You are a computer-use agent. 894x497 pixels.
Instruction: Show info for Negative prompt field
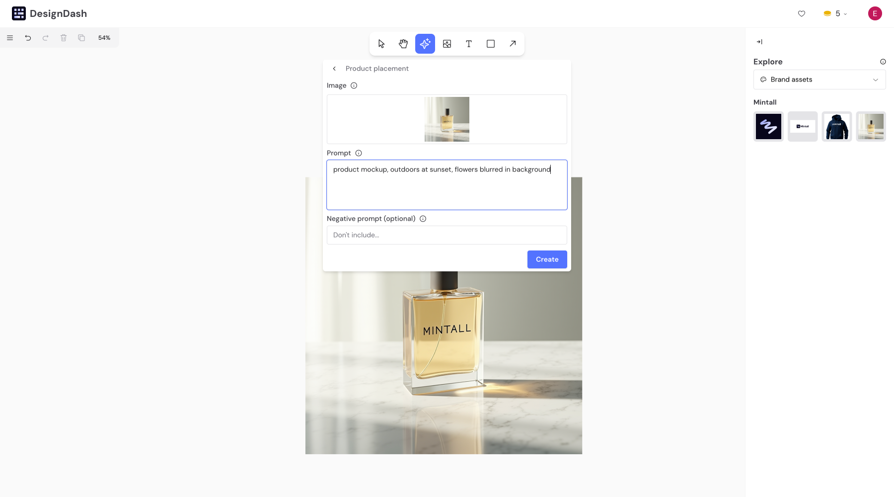coord(423,219)
